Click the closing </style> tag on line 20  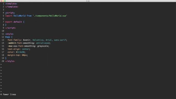[10, 61]
